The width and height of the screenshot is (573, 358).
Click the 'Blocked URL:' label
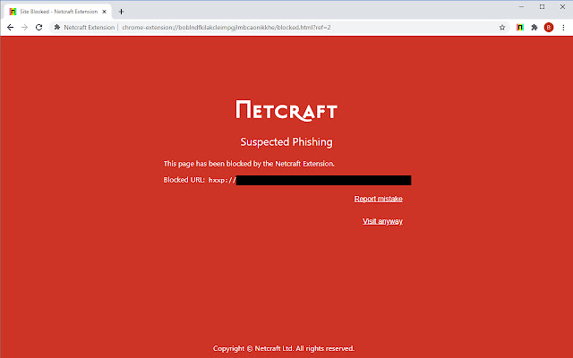tap(184, 180)
